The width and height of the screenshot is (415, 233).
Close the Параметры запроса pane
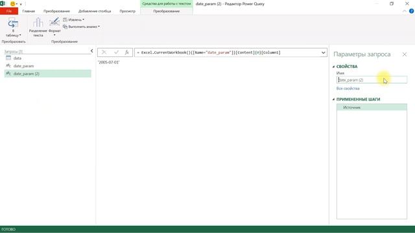(405, 54)
